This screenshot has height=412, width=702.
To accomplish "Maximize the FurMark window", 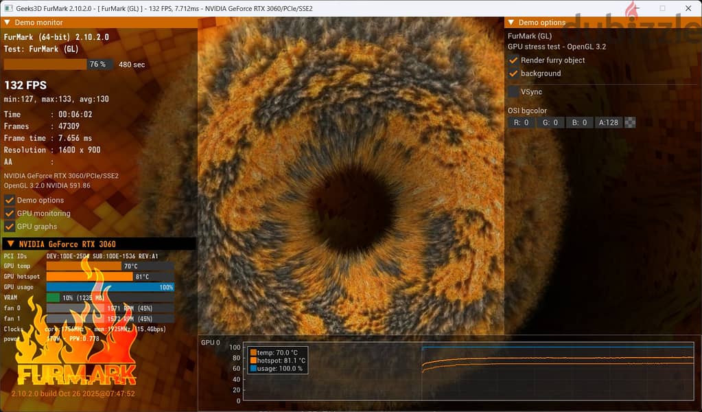I will click(662, 8).
